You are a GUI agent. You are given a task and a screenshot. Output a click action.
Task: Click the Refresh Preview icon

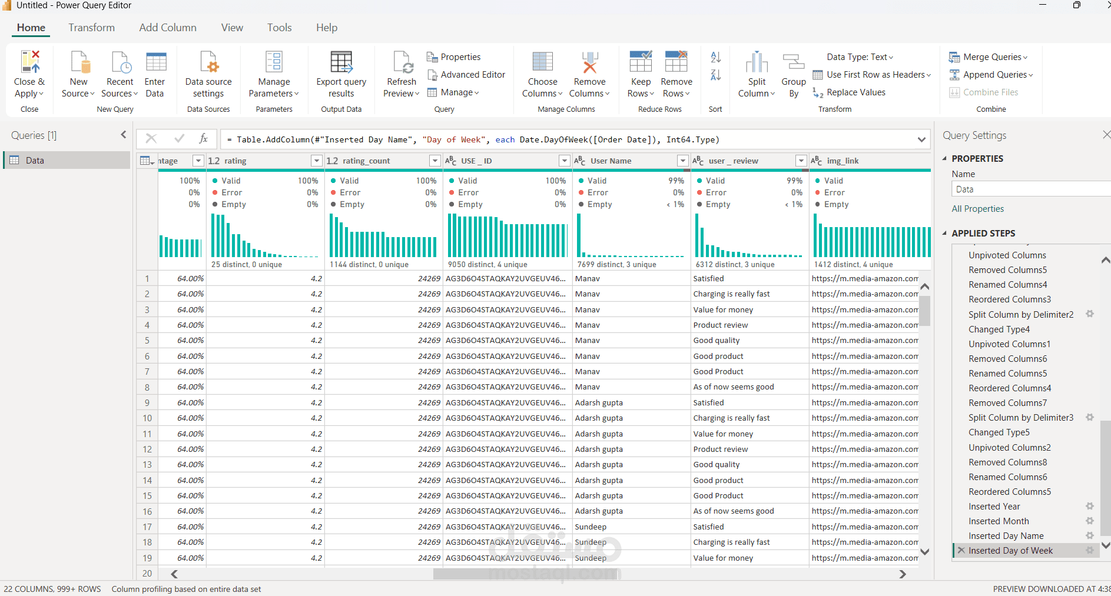402,62
